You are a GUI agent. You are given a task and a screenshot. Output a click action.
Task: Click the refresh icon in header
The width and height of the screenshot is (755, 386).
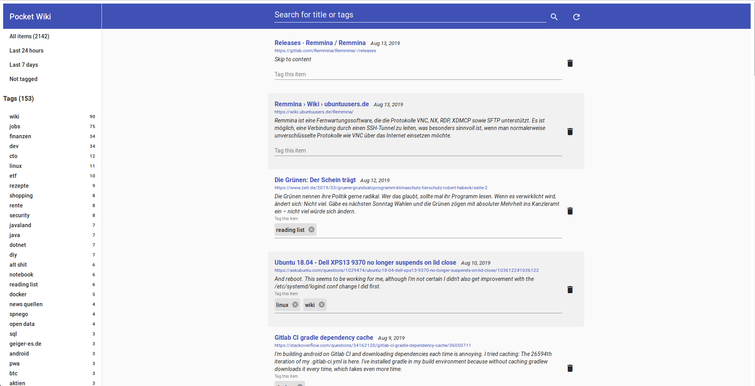point(576,17)
